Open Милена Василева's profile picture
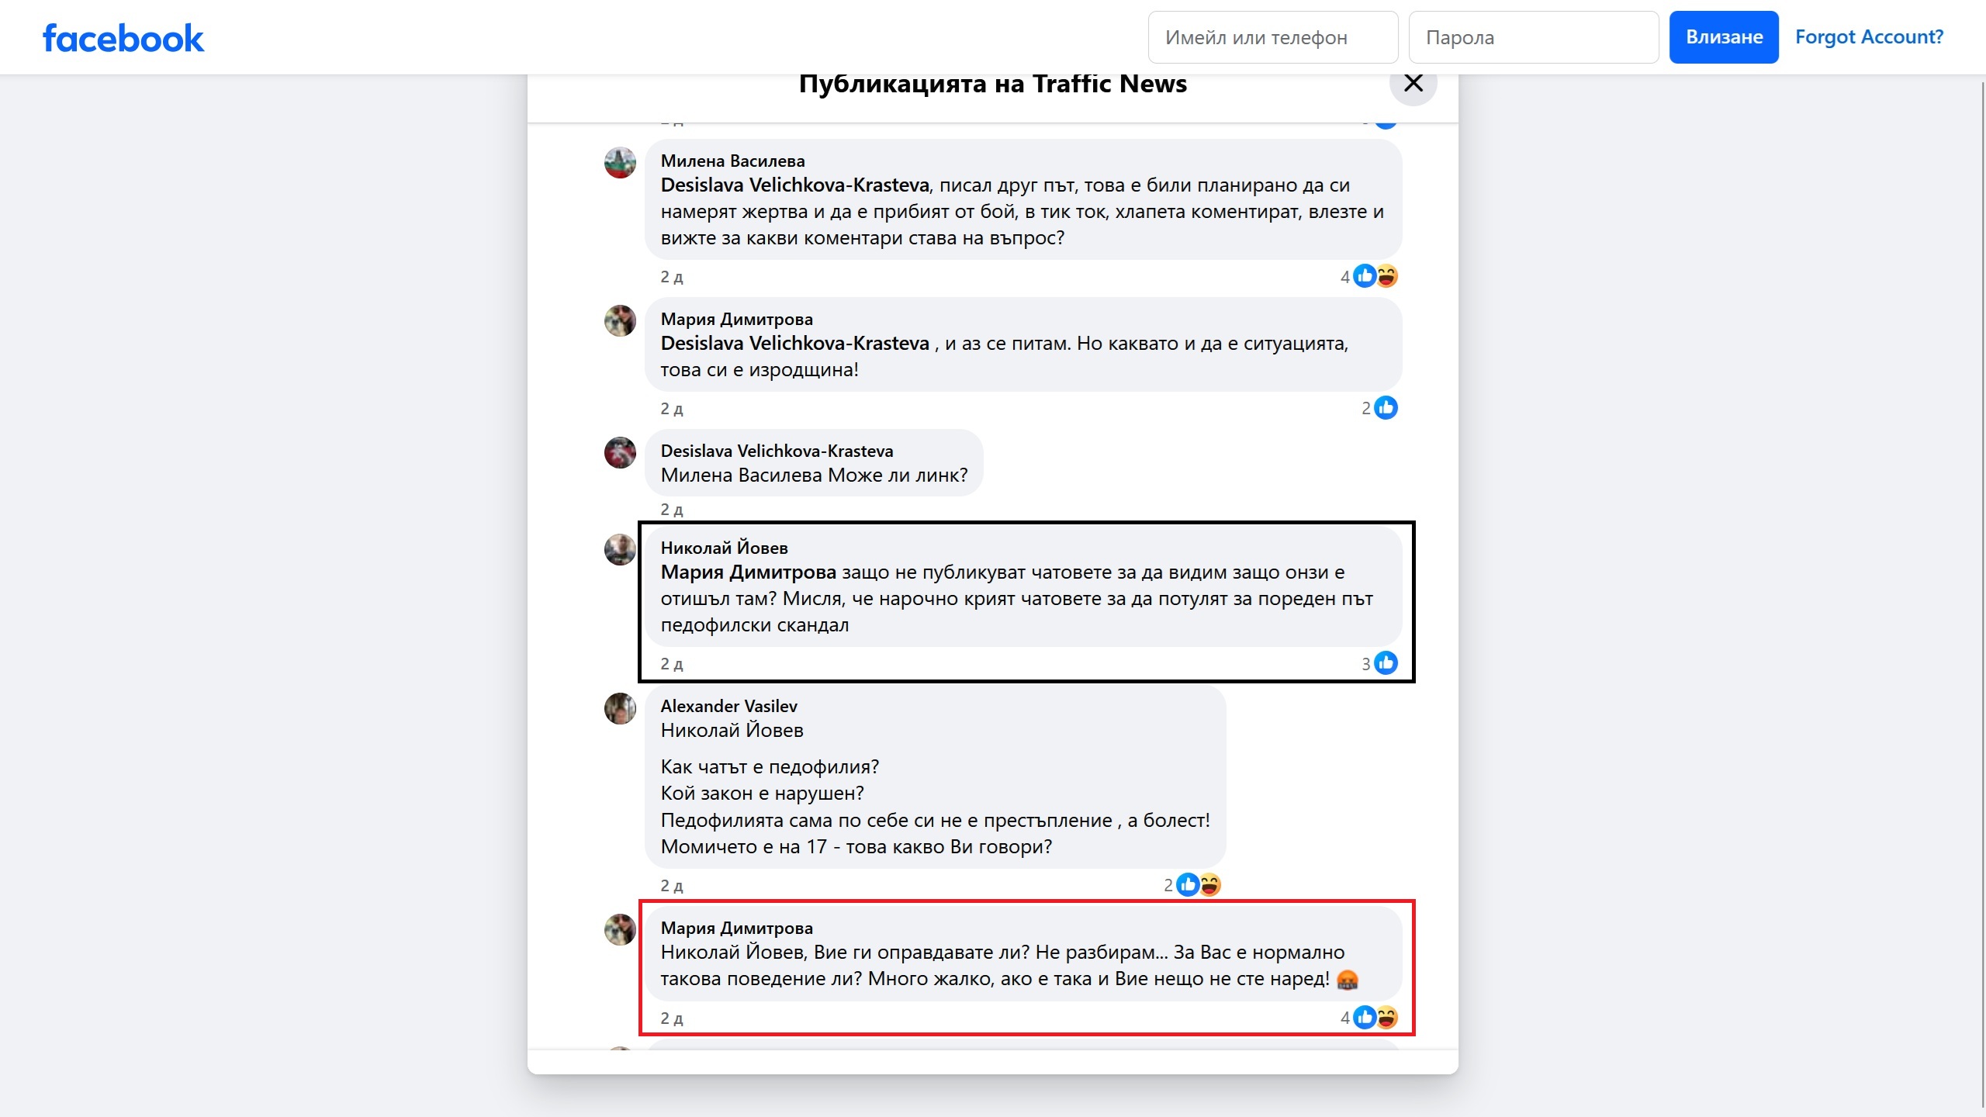Viewport: 1986px width, 1117px height. [x=620, y=163]
